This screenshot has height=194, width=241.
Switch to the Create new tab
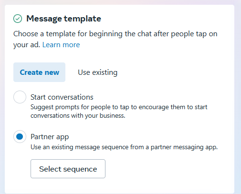[39, 72]
